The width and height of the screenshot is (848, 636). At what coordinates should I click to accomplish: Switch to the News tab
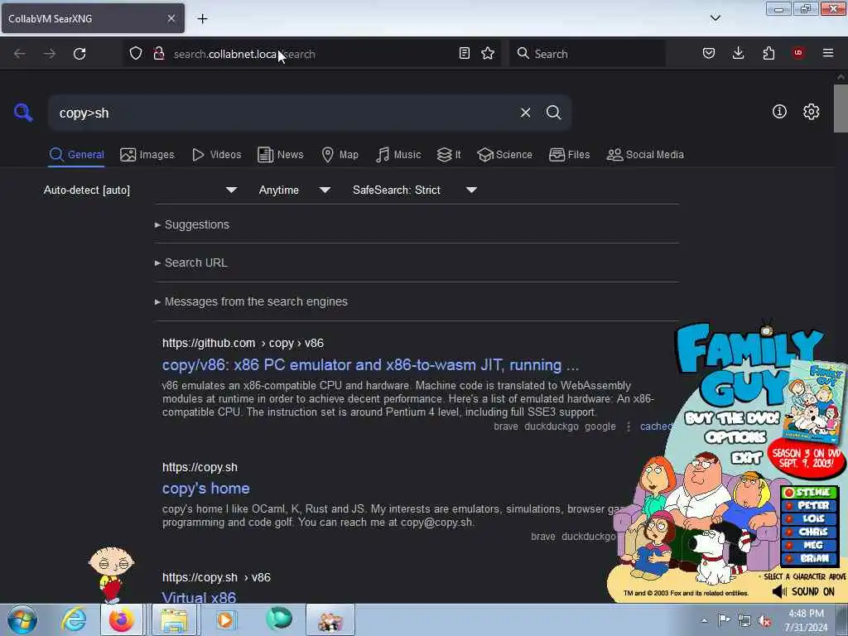pyautogui.click(x=280, y=155)
